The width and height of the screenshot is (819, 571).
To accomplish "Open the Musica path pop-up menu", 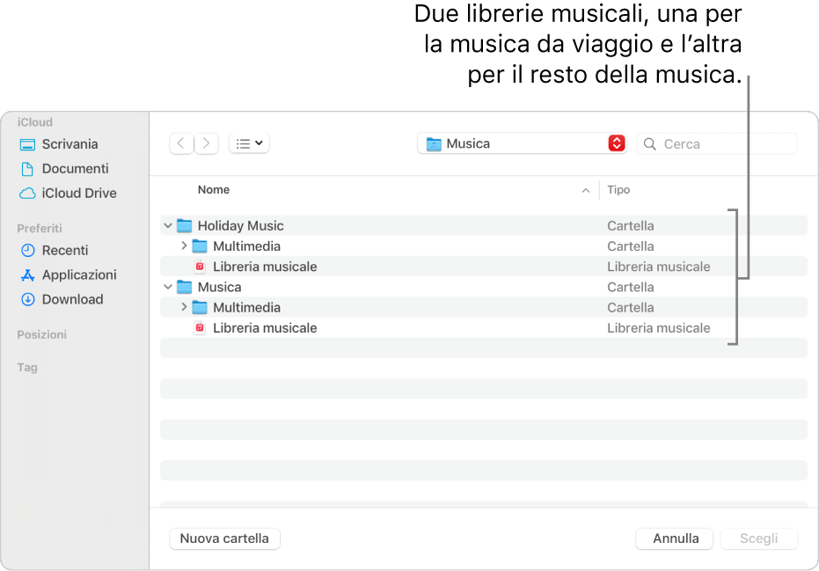I will (x=522, y=143).
